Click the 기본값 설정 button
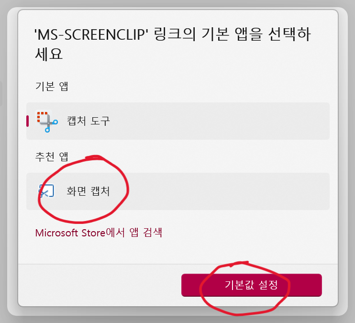The image size is (355, 323). [252, 285]
